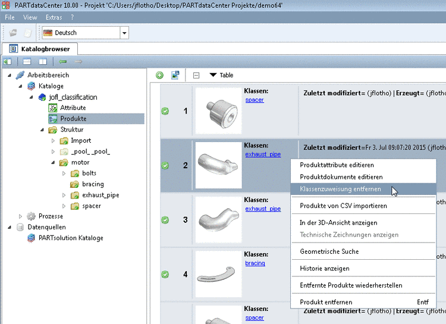Click the Prozesse gear icon
The width and height of the screenshot is (446, 324).
coord(31,216)
